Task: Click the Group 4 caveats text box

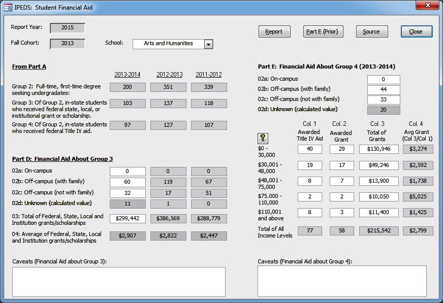Action: (342, 281)
